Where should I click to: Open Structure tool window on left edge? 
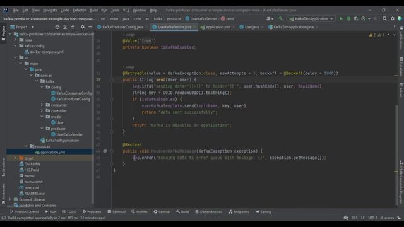[x=3, y=167]
